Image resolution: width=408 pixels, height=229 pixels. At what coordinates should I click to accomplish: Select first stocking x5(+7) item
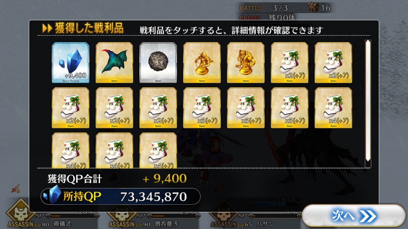pyautogui.click(x=202, y=108)
